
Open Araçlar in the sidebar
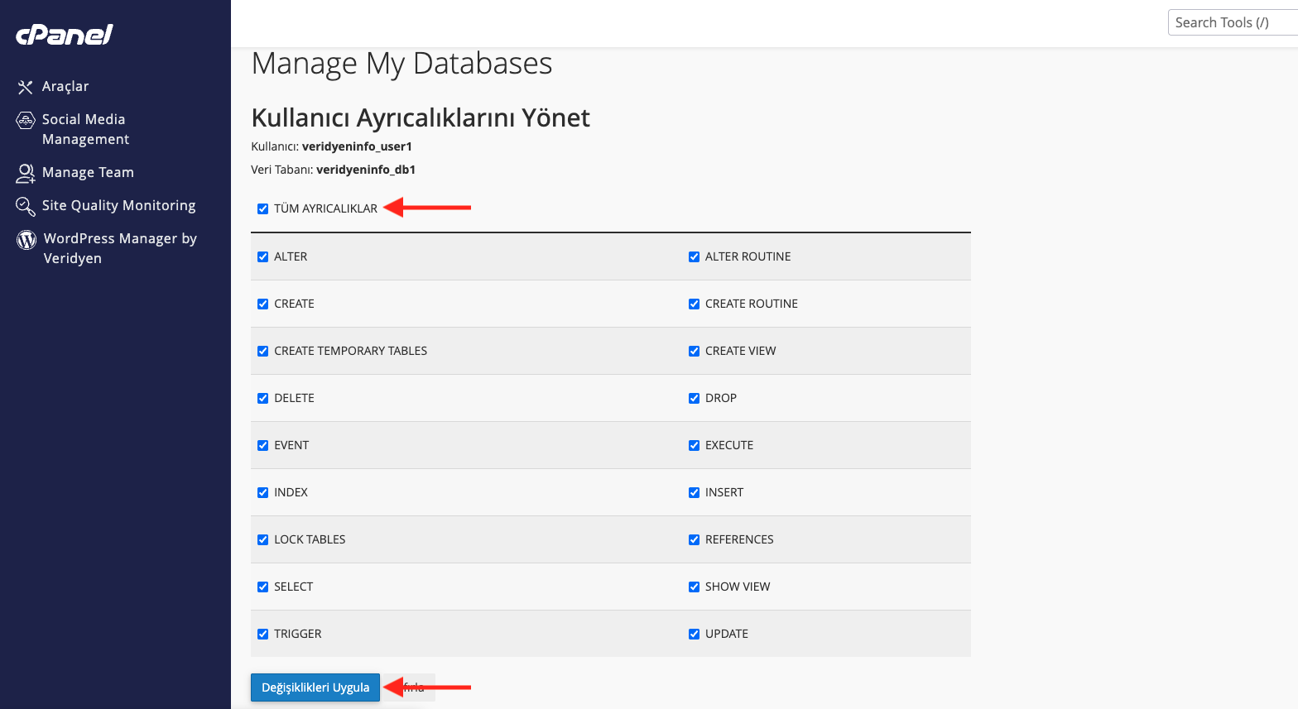[x=65, y=87]
